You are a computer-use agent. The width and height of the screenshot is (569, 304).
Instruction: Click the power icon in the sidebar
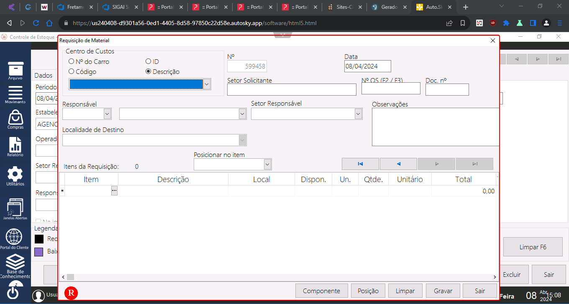tap(13, 292)
